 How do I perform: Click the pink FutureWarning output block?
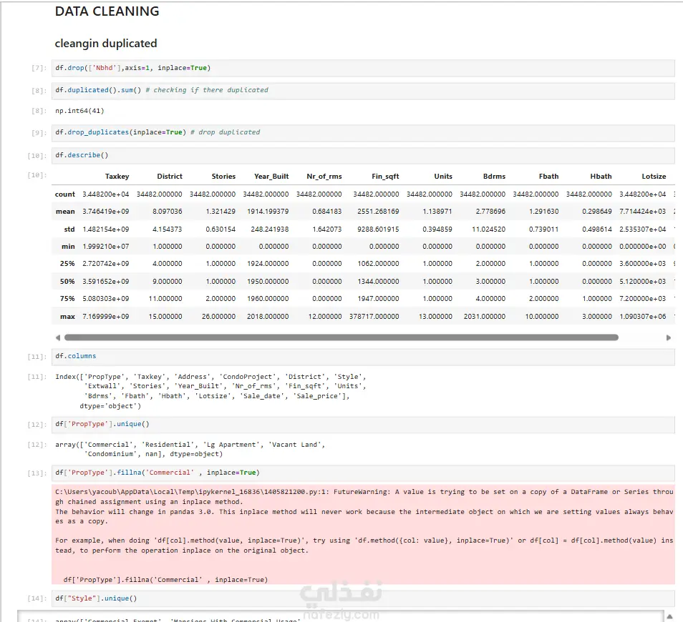pyautogui.click(x=363, y=534)
